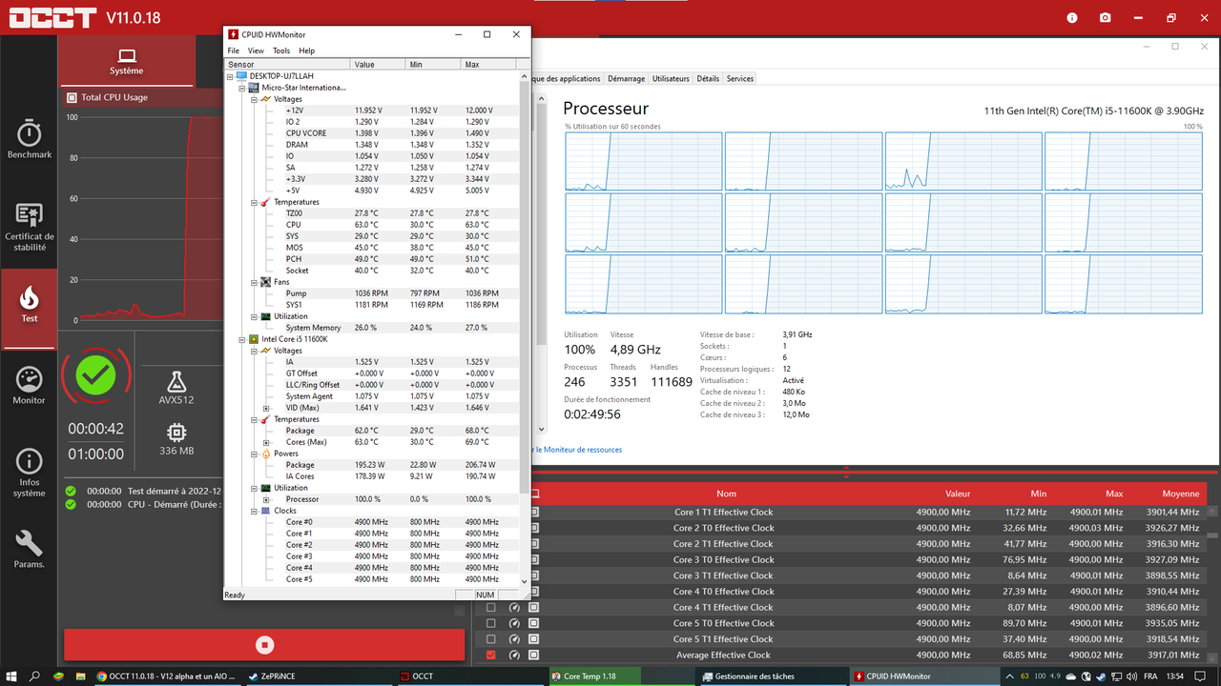Expand the VID (Max) entry
The image size is (1221, 686).
(266, 408)
